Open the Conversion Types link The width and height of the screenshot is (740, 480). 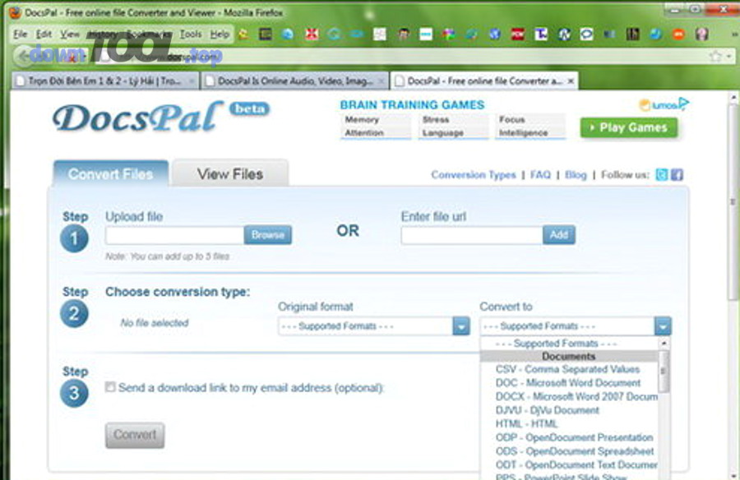point(474,175)
